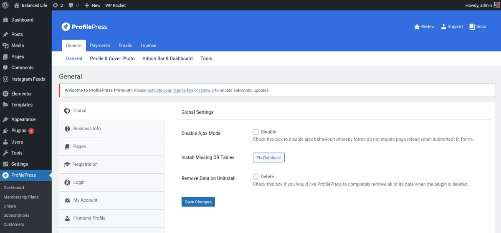Open the WP Rocket admin bar menu
This screenshot has height=233, width=501.
pos(116,5)
